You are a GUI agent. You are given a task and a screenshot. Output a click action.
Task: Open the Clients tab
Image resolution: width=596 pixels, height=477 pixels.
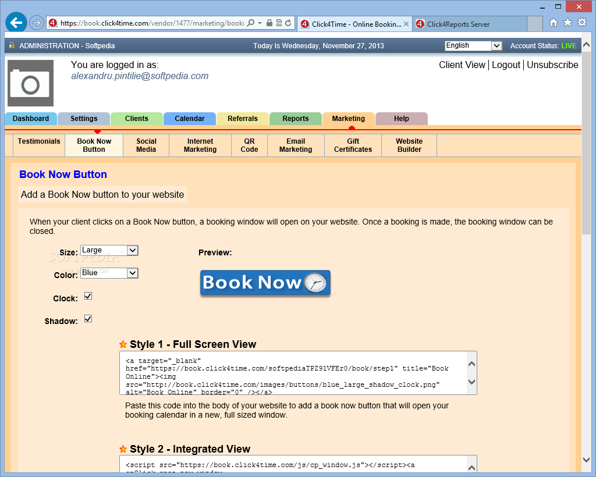click(136, 119)
